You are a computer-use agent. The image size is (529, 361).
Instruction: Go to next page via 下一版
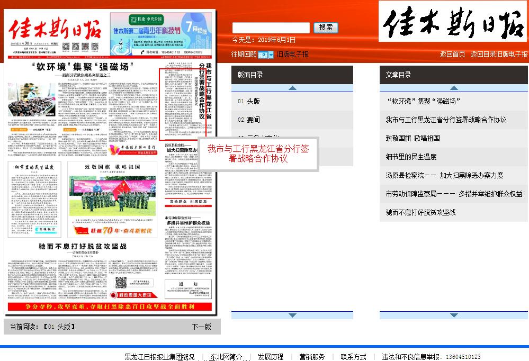tap(201, 327)
